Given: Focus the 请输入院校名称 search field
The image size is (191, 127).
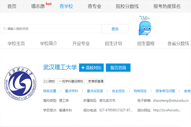Looking at the screenshot, I should click(51, 29).
